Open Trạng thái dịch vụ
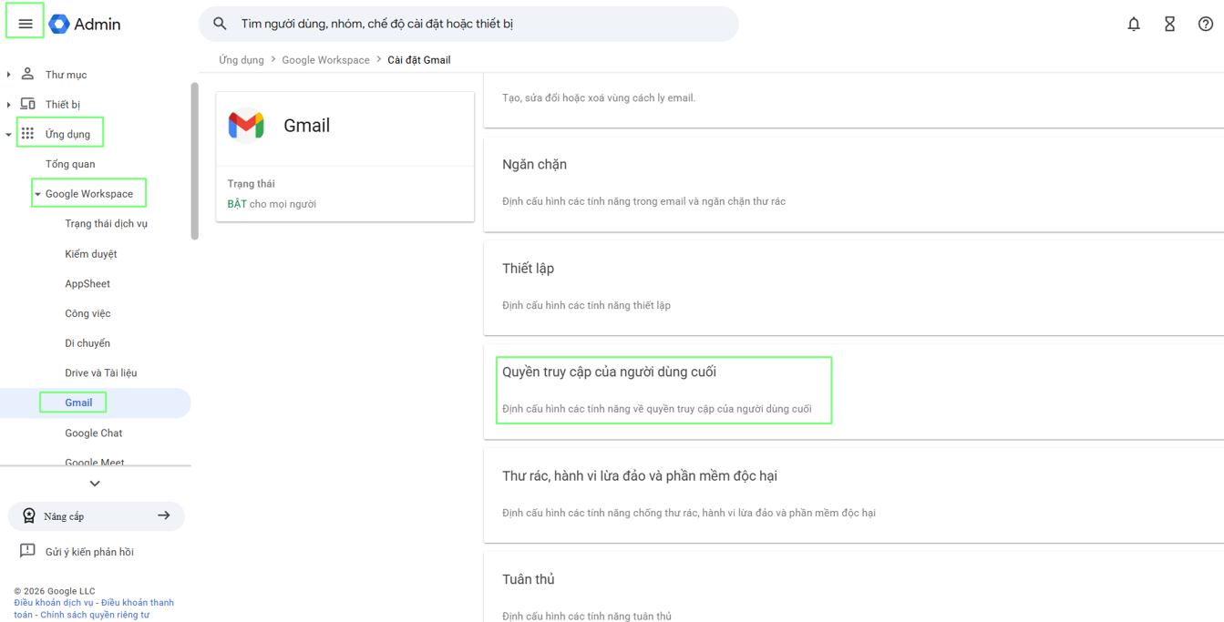1224x622 pixels. click(106, 224)
